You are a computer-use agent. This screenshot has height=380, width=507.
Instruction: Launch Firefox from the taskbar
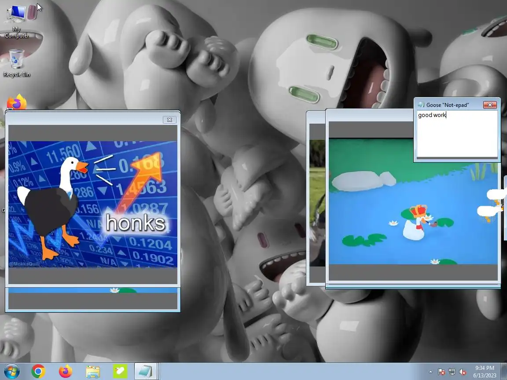pos(65,371)
